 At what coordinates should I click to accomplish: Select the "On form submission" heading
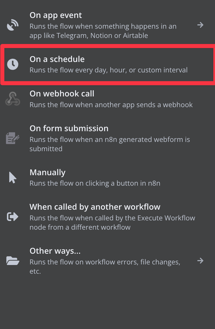[69, 128]
